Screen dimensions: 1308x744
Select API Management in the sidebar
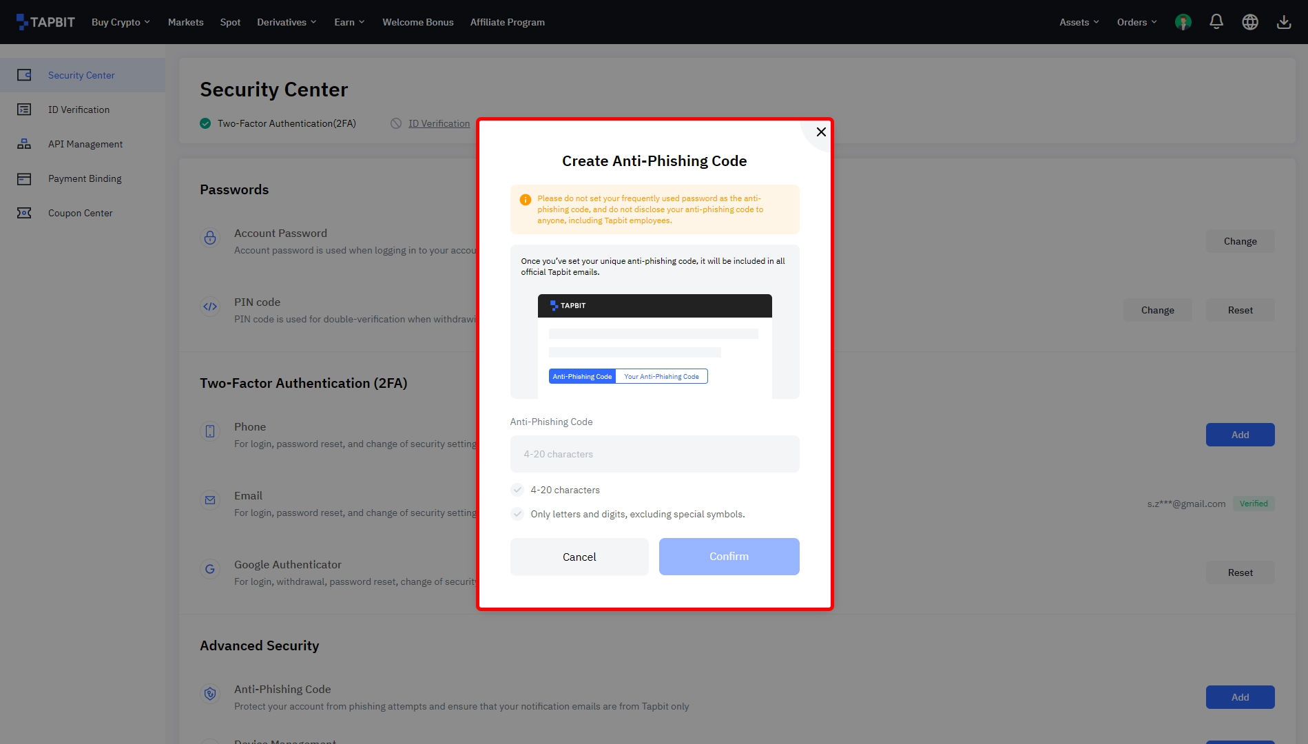(x=83, y=144)
